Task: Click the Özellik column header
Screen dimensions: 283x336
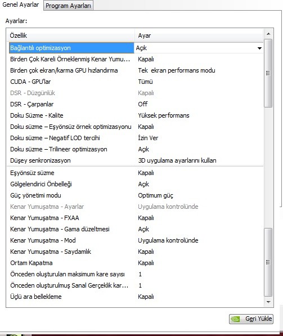Action: click(71, 35)
